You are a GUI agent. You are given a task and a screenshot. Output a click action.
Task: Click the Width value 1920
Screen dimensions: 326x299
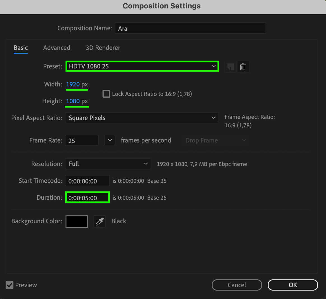point(73,84)
